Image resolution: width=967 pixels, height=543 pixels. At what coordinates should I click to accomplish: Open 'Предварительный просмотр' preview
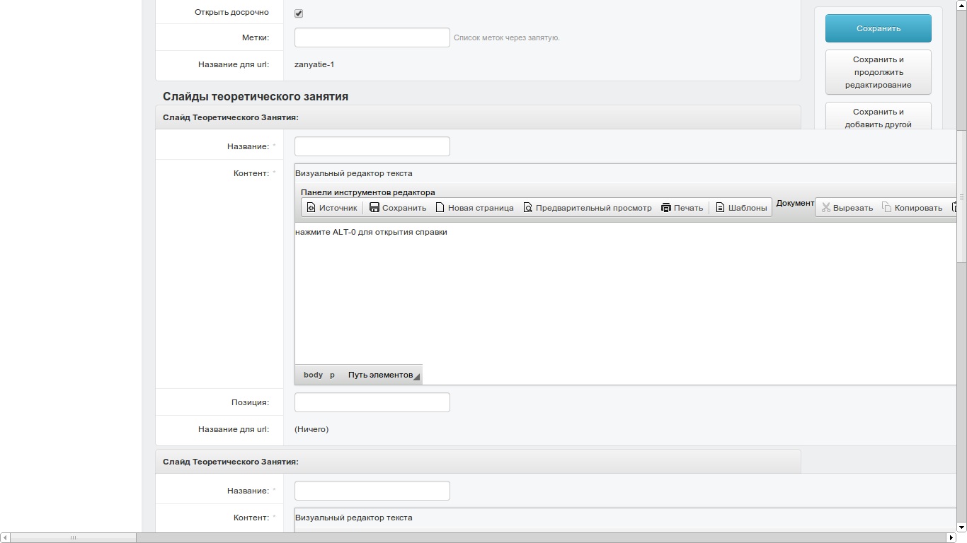coord(588,208)
